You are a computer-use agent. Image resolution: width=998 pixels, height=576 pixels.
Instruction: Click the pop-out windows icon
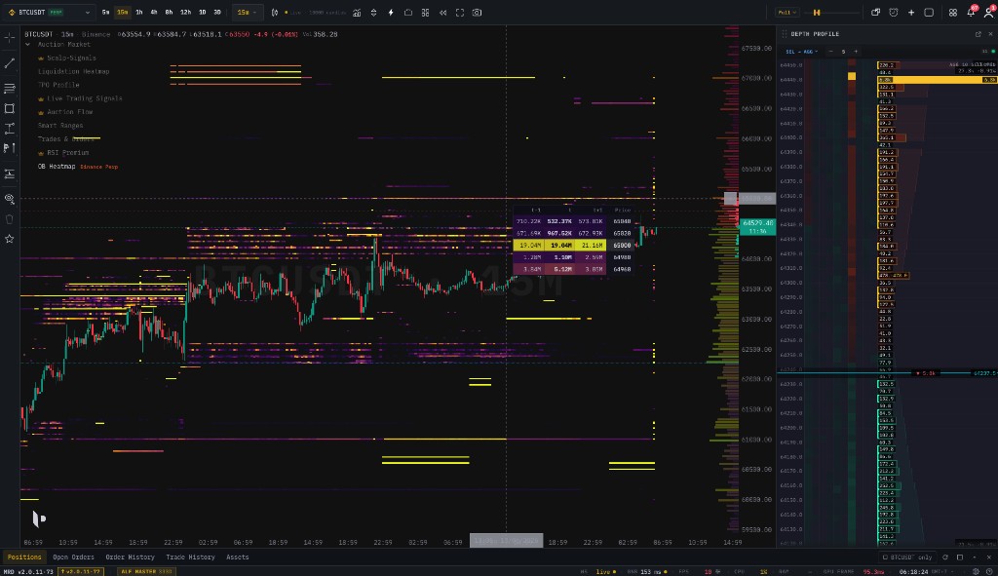coord(876,13)
